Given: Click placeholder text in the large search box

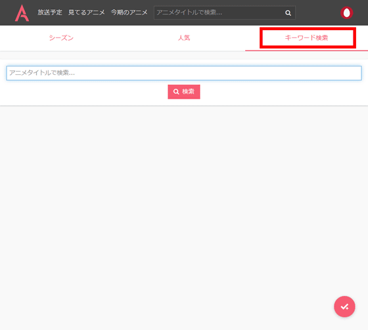Looking at the screenshot, I should tap(42, 73).
